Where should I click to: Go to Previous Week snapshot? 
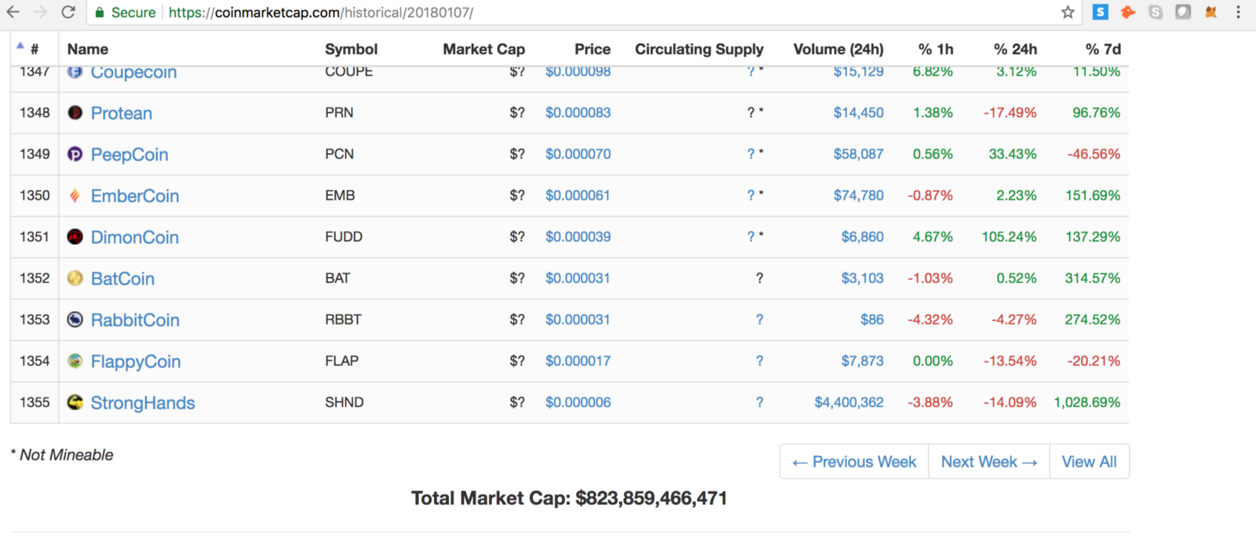[854, 462]
